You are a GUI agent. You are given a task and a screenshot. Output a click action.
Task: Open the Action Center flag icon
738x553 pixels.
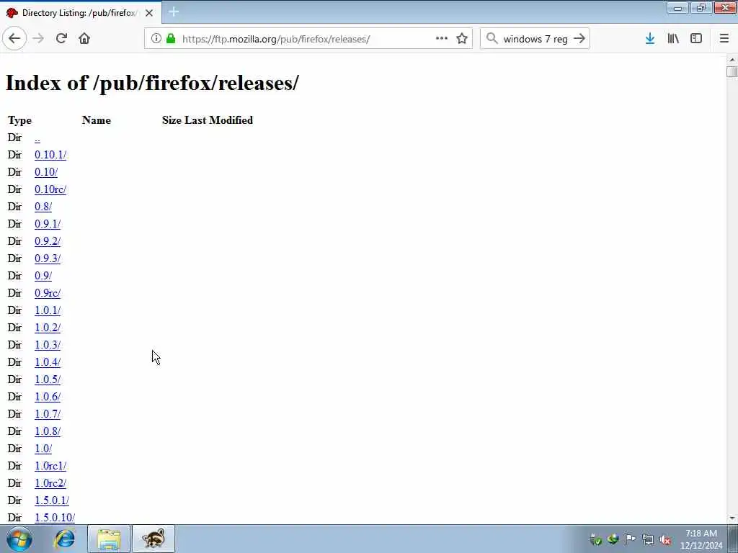[630, 539]
